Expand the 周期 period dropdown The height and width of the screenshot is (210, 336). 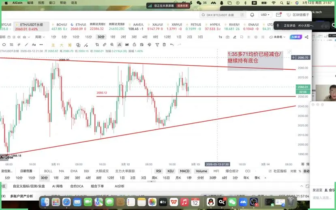pyautogui.click(x=40, y=37)
